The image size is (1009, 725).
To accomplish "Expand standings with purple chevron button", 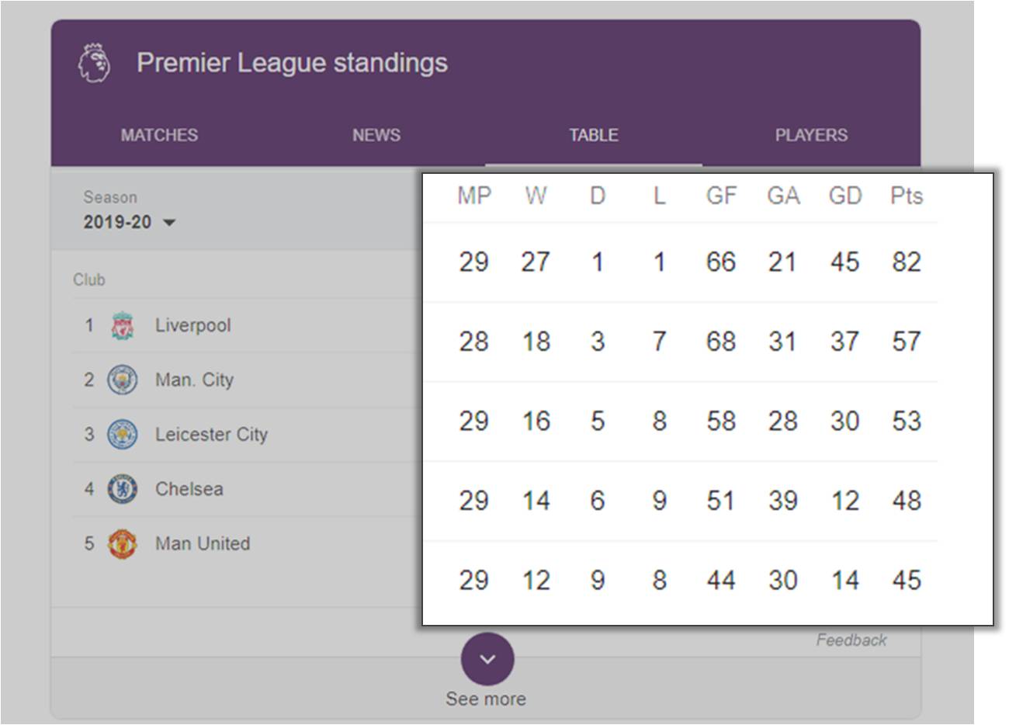I will pos(487,659).
